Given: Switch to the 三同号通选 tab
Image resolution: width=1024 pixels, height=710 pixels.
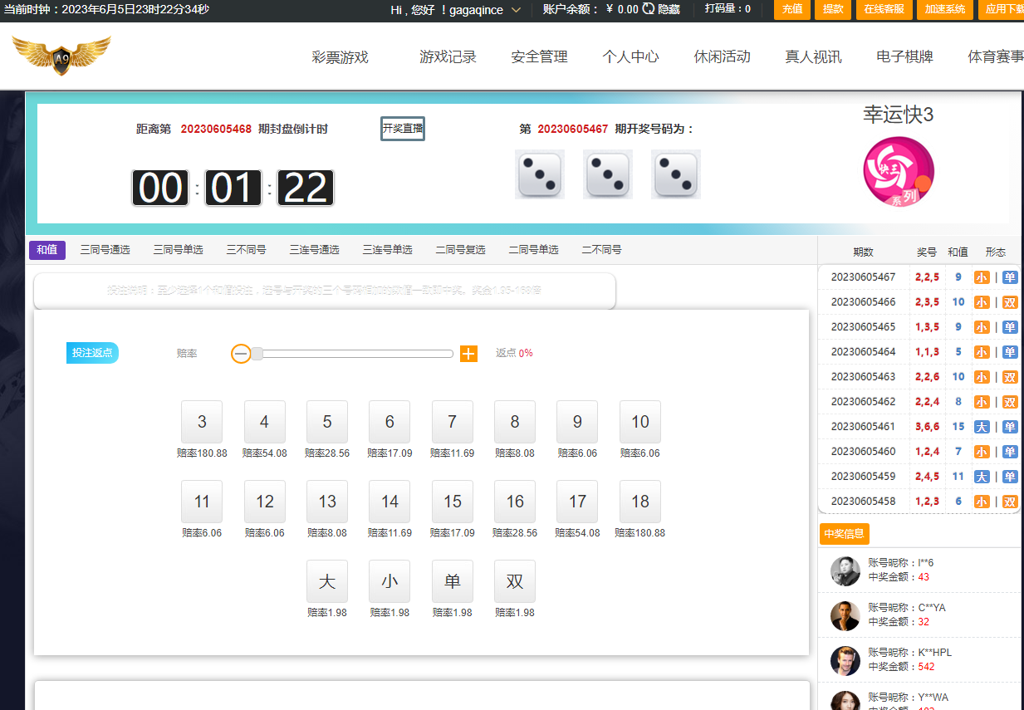Looking at the screenshot, I should [x=105, y=250].
